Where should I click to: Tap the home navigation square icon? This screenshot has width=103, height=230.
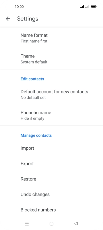[51, 224]
